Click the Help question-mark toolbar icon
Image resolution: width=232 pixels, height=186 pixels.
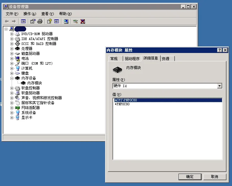tap(49, 21)
